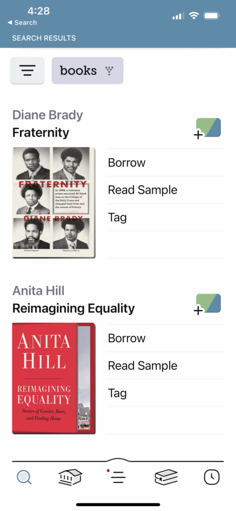Open the search magnifier tab
The image size is (236, 511).
tap(24, 478)
